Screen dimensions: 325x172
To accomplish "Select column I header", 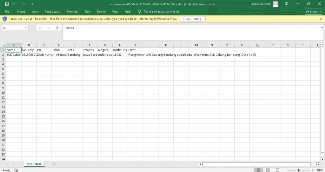I will point(135,45).
